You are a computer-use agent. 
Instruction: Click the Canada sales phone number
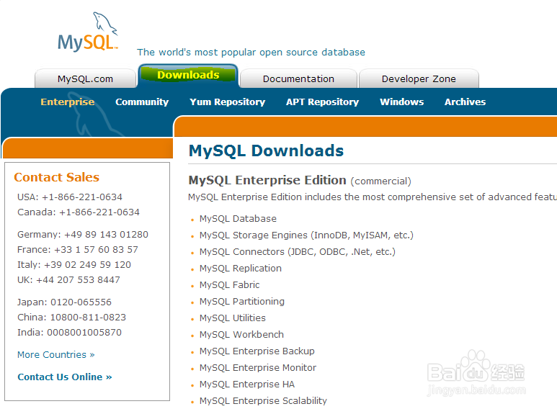(x=79, y=212)
